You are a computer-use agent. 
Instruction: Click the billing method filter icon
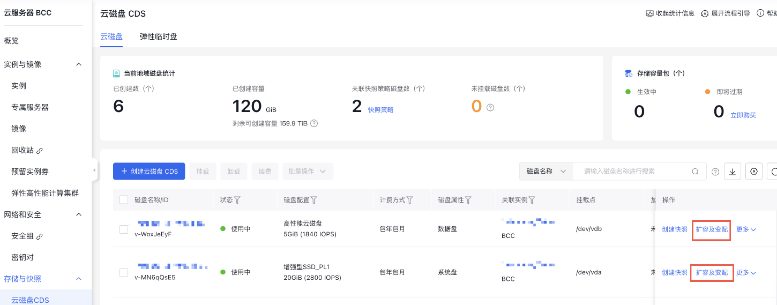[410, 200]
